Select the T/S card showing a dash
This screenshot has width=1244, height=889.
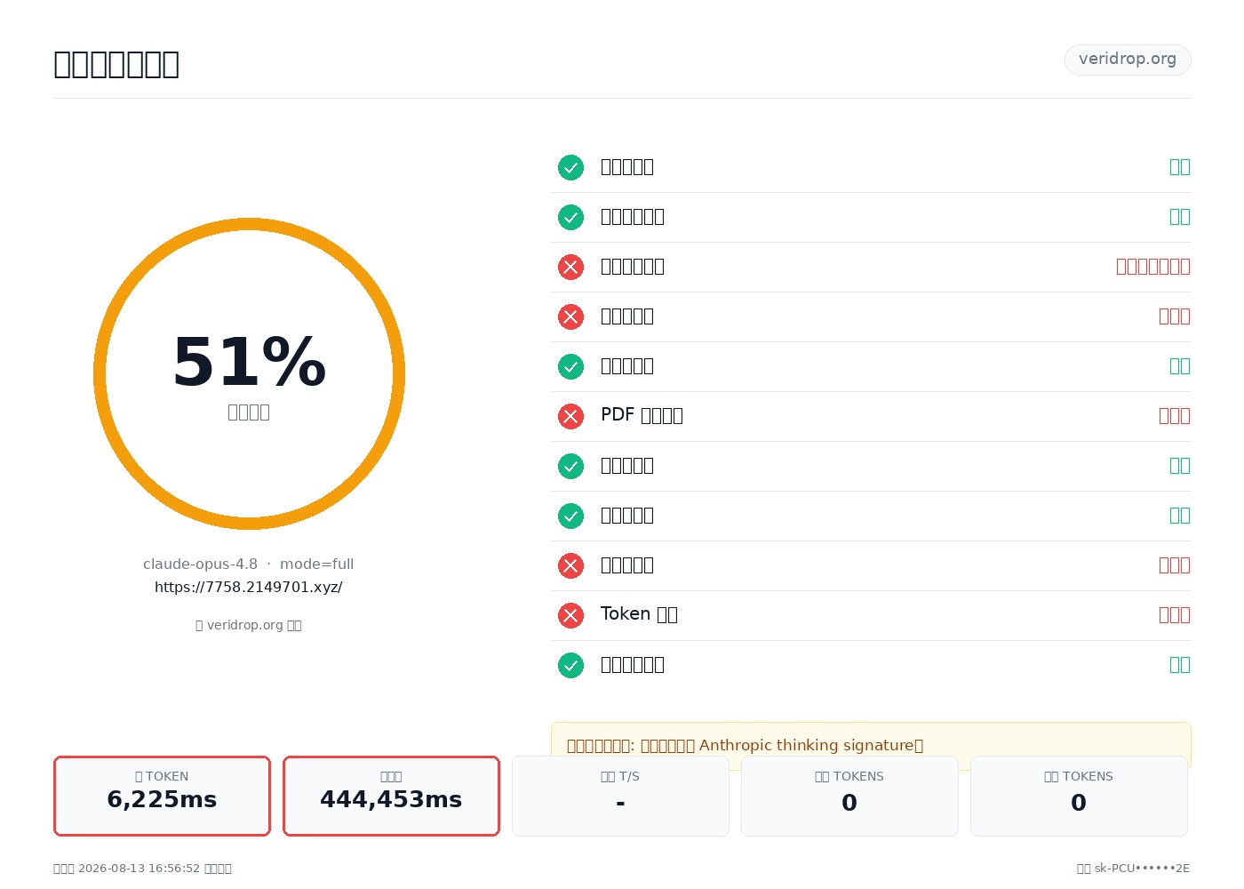point(620,796)
